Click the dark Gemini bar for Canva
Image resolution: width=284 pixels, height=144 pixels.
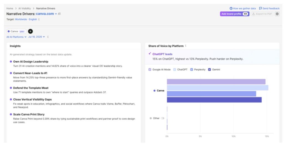click(214, 100)
